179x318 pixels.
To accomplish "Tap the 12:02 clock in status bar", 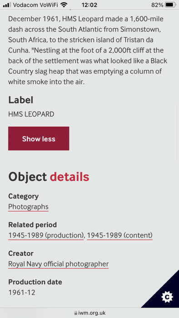I will pyautogui.click(x=89, y=5).
